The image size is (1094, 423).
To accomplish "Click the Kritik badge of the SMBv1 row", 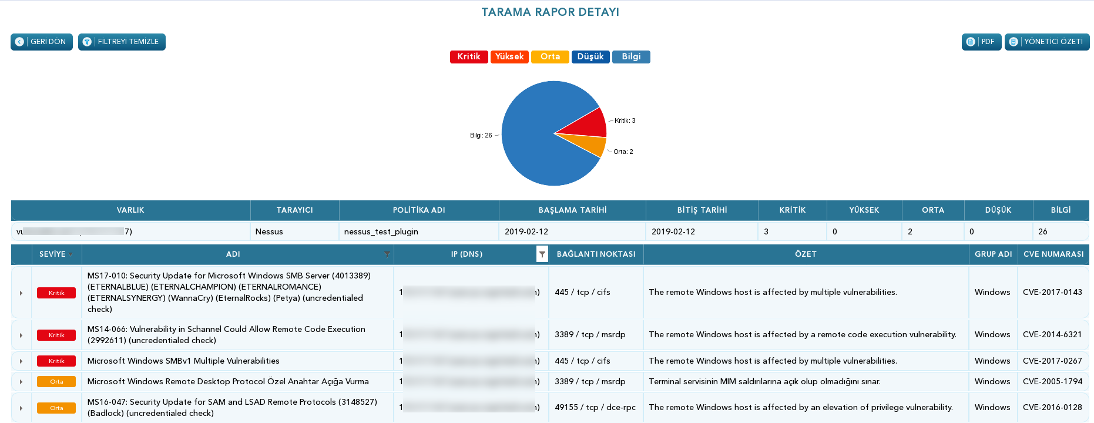I will (56, 361).
